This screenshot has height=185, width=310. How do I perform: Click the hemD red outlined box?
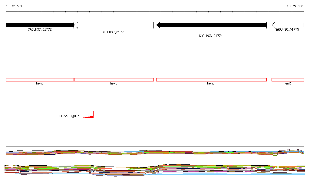[114, 80]
